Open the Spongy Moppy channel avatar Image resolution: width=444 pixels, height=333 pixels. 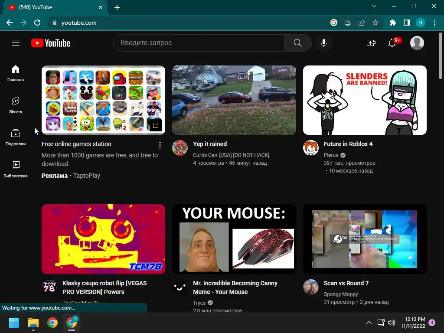(310, 287)
